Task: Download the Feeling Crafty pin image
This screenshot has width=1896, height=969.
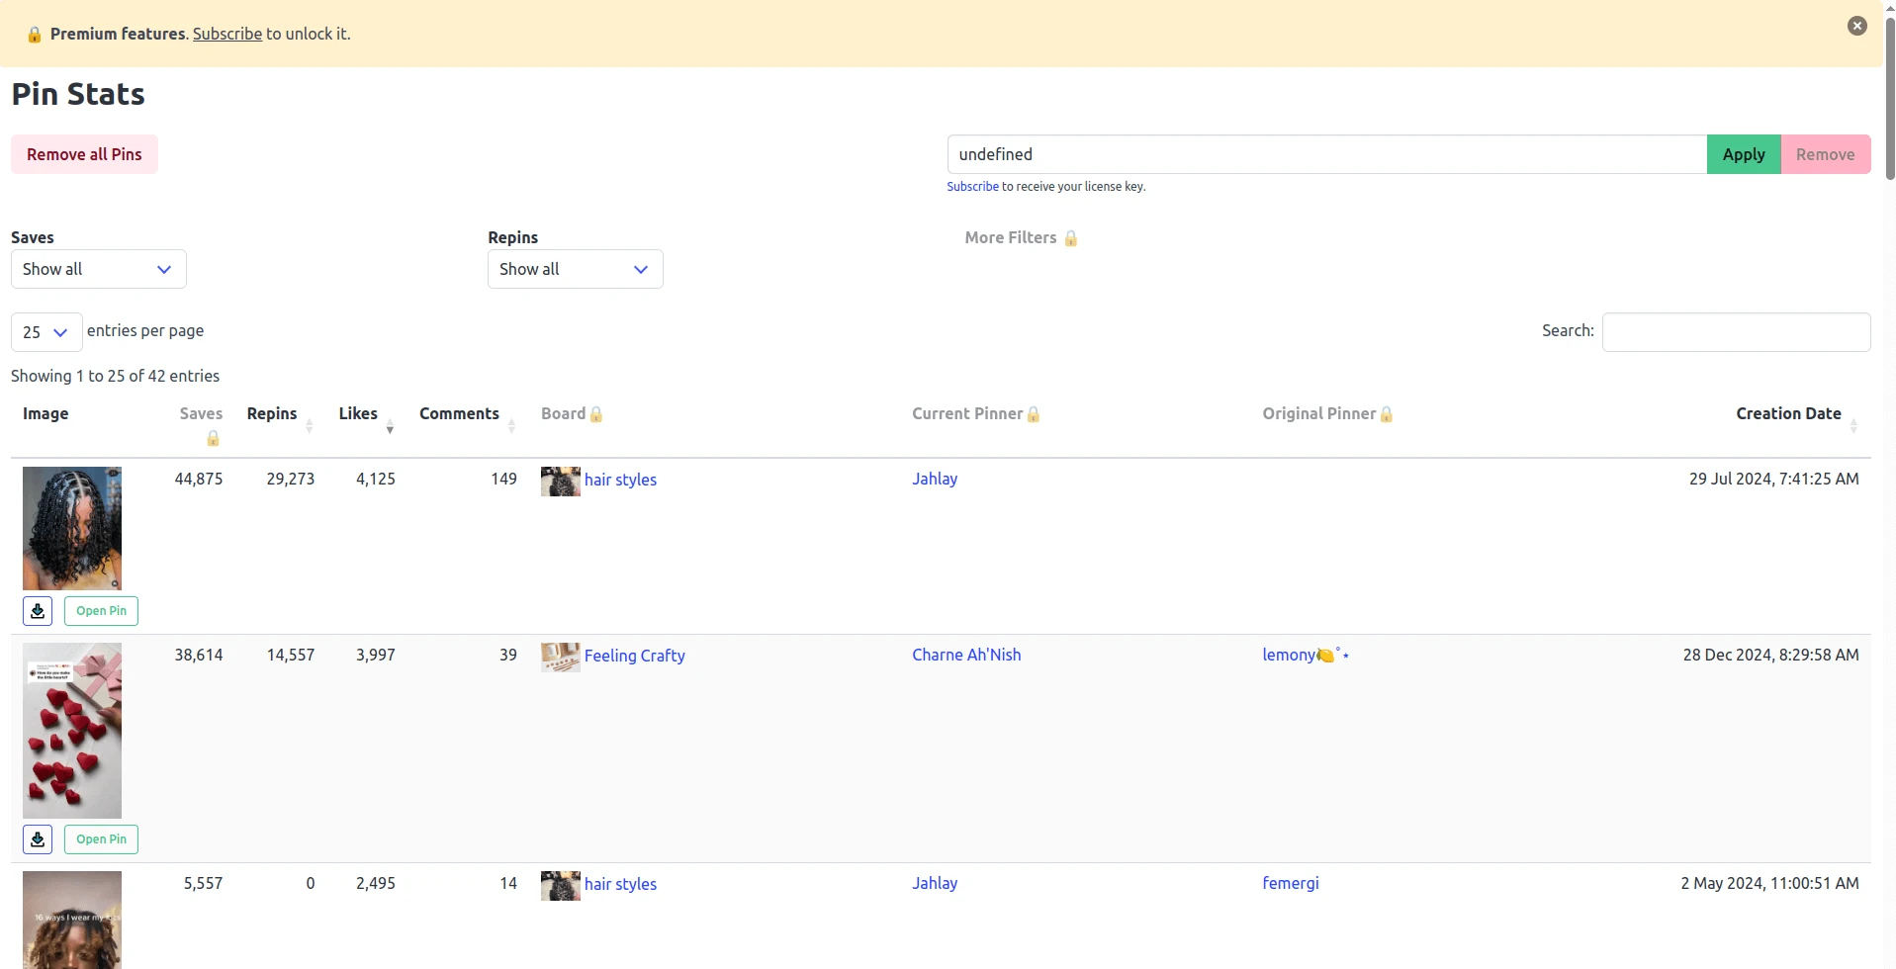Action: click(38, 839)
